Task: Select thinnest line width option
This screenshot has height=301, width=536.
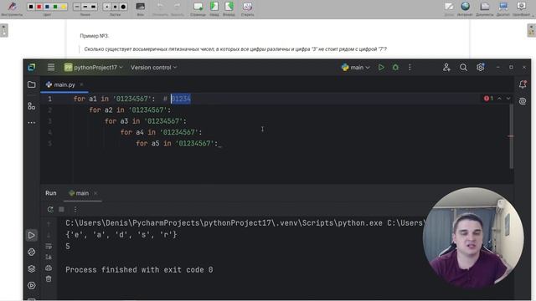Action: 77,7
